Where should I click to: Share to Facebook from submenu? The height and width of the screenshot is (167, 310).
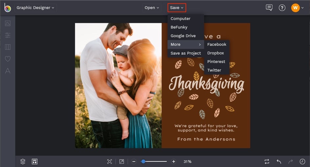[217, 45]
